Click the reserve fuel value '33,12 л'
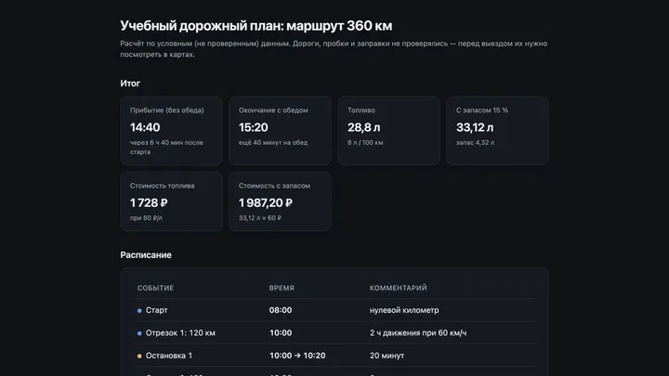 pos(475,127)
